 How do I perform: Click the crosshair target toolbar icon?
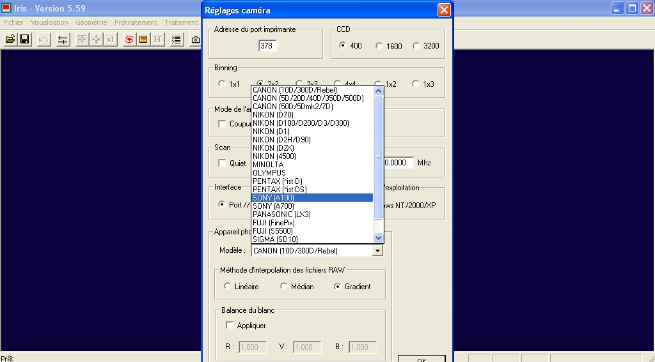click(x=82, y=39)
